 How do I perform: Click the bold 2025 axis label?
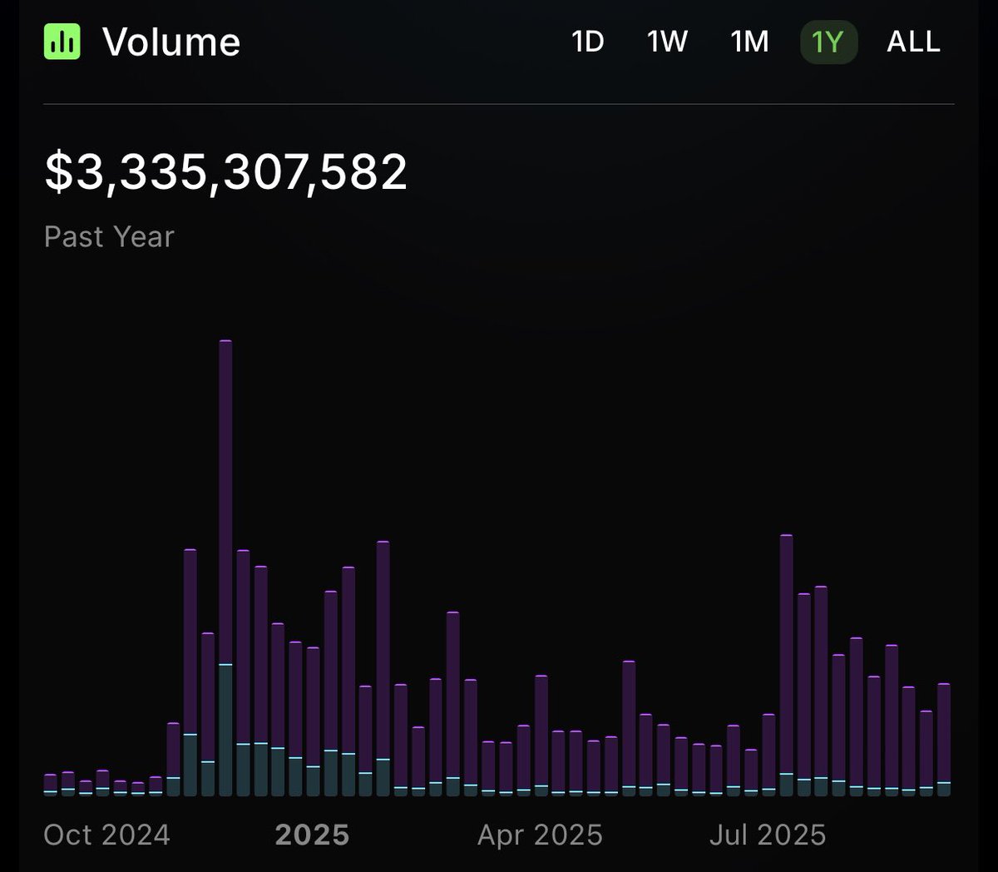click(x=313, y=834)
